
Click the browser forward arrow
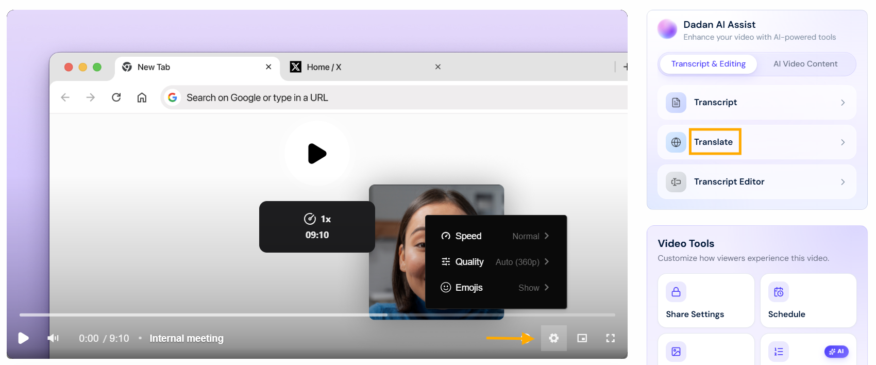(91, 97)
